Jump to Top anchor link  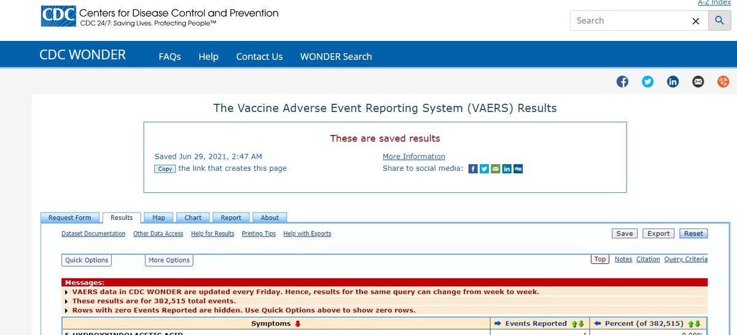pos(600,259)
